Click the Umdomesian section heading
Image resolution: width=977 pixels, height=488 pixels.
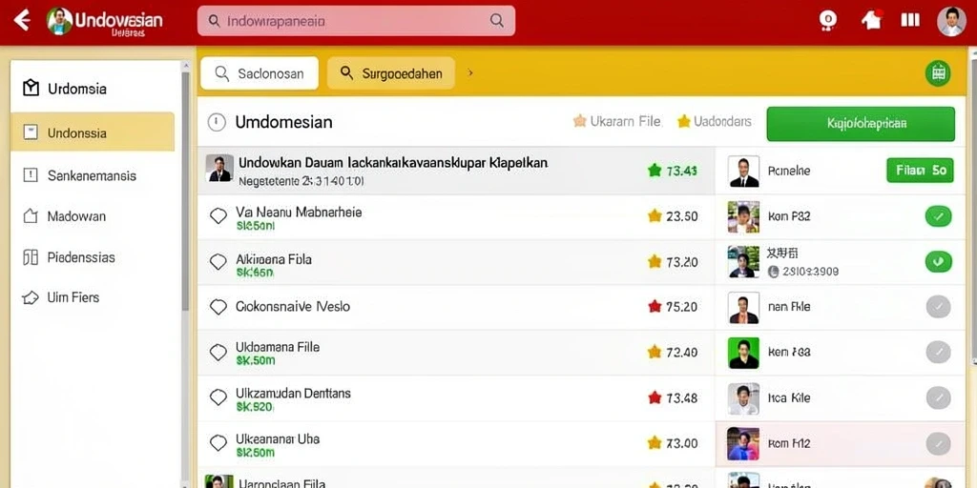pos(283,122)
